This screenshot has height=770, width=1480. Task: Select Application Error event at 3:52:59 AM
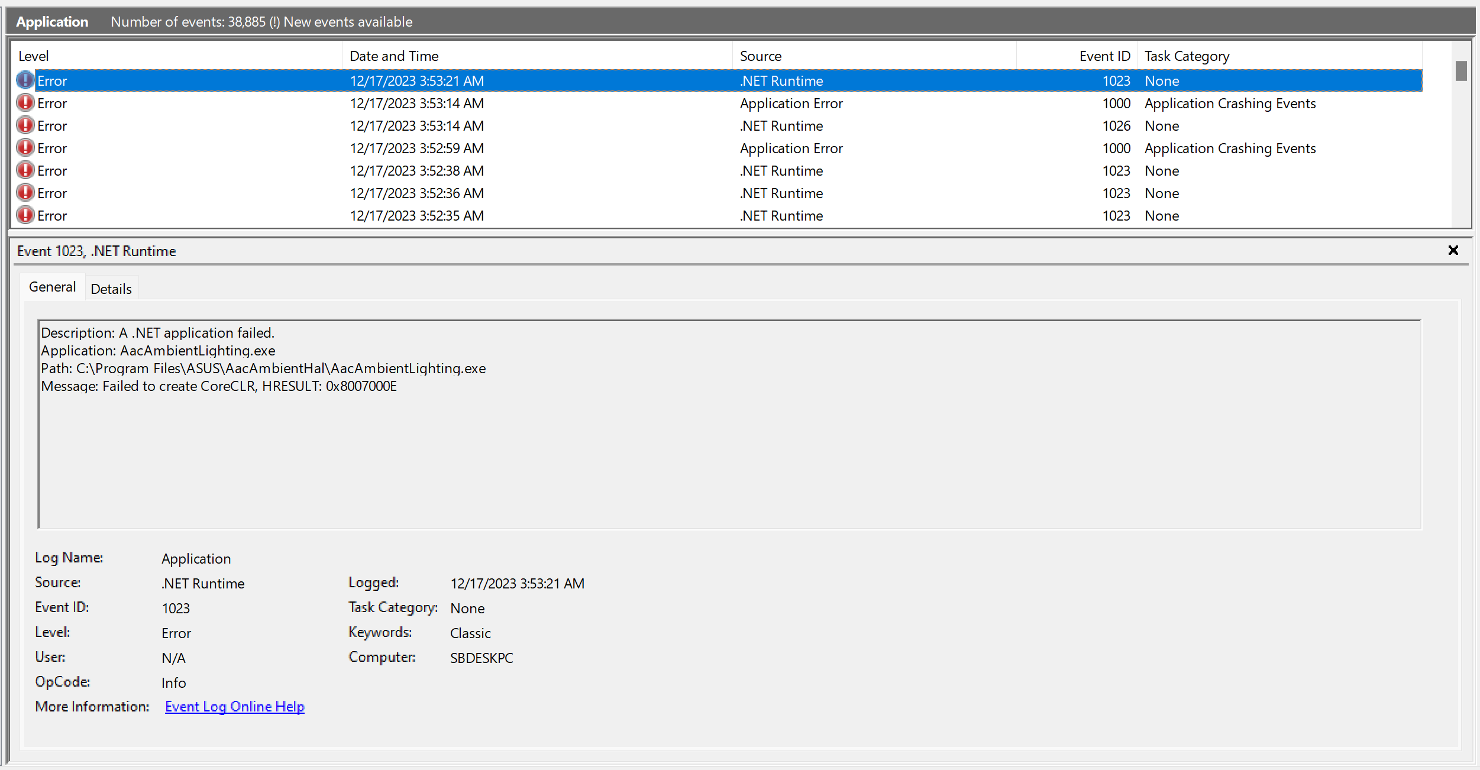coord(791,148)
